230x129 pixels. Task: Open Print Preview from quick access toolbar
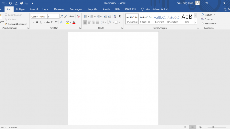16,3
